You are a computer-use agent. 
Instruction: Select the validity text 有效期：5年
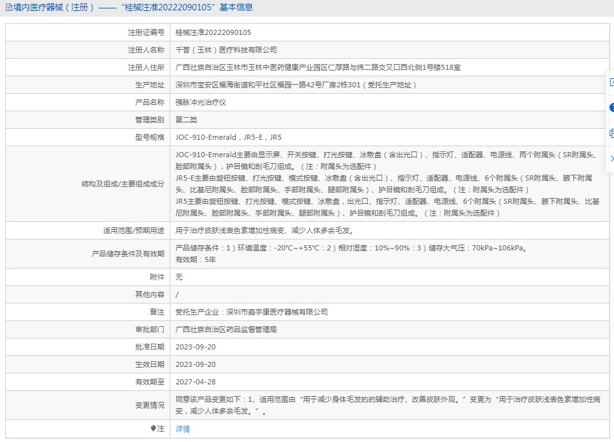click(x=196, y=260)
